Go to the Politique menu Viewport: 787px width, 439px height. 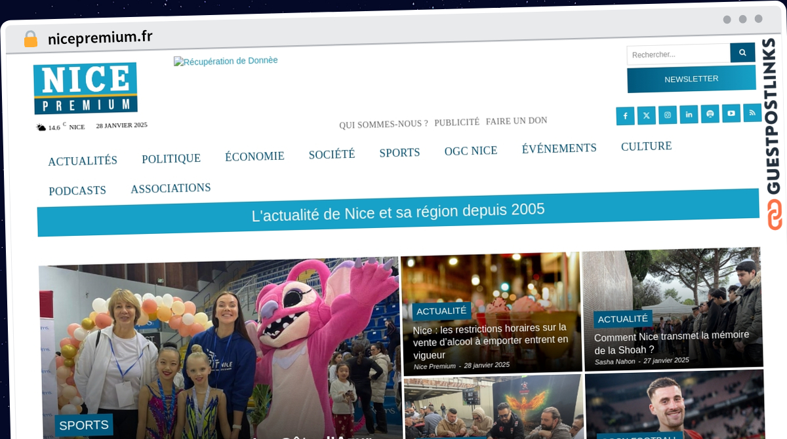point(171,159)
